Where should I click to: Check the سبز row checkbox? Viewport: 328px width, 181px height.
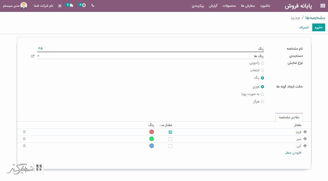[170, 139]
